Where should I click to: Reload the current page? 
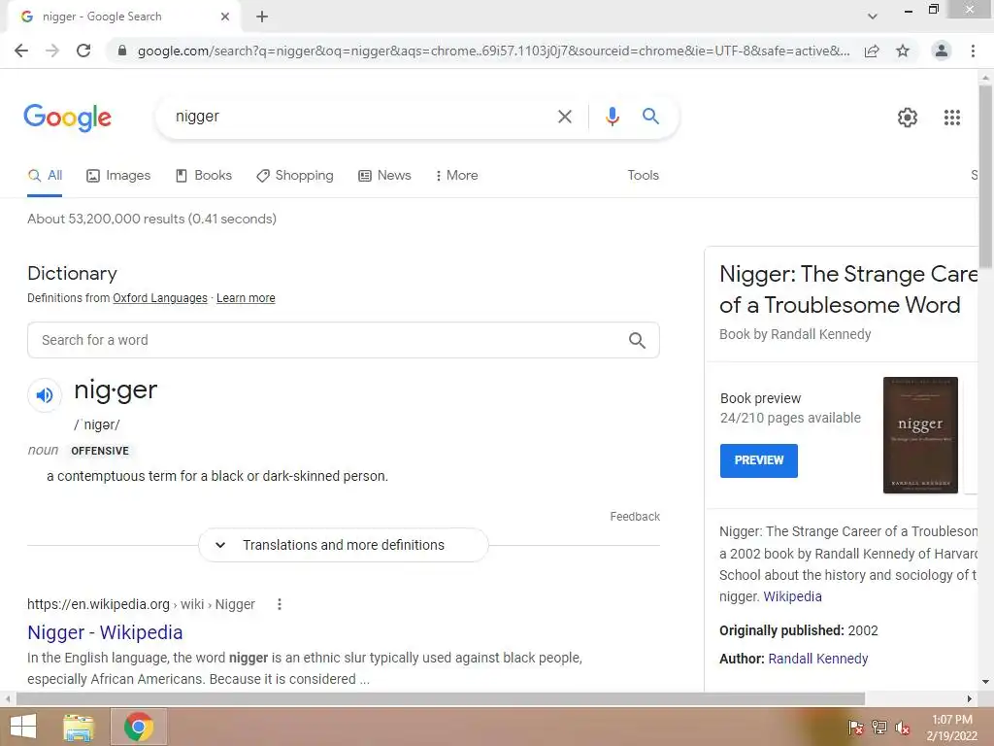pyautogui.click(x=83, y=51)
